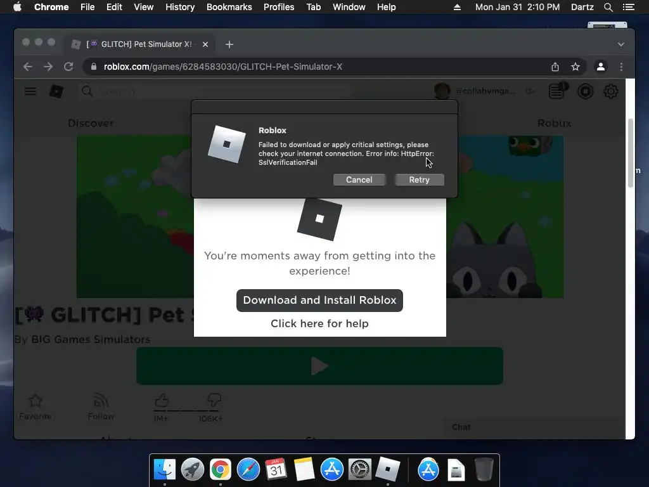649x487 pixels.
Task: Click Chrome's forward navigation arrow
Action: [x=48, y=67]
